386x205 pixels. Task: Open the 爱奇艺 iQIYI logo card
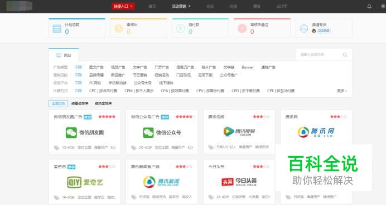85,182
